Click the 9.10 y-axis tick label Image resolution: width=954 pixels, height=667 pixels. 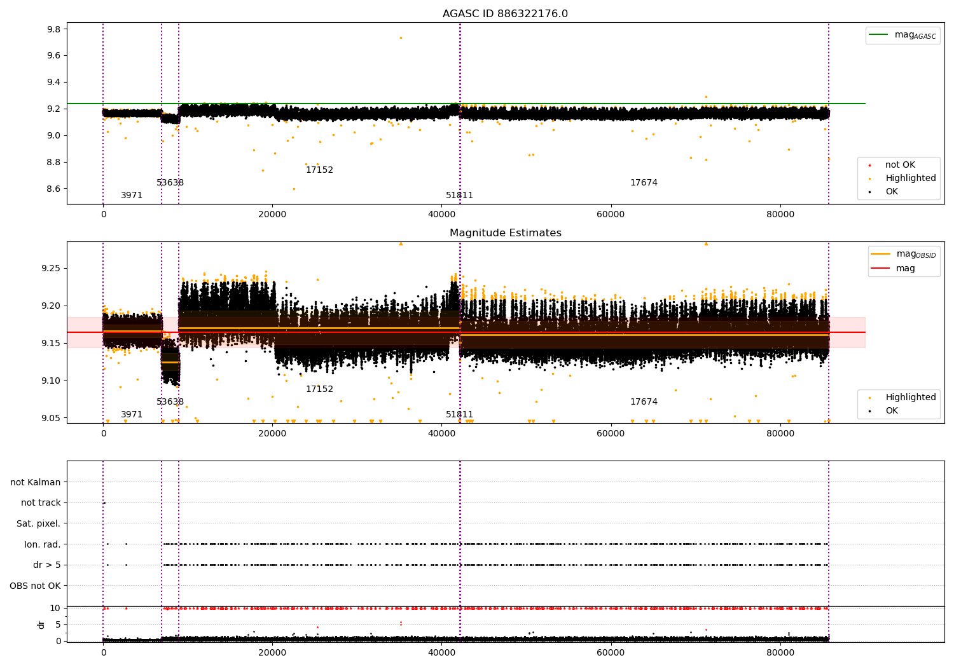pos(52,381)
